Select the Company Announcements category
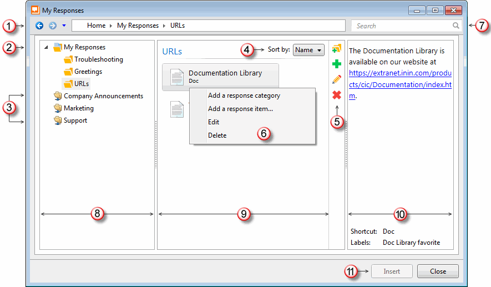Viewport: 491px width, 287px height. click(x=103, y=96)
